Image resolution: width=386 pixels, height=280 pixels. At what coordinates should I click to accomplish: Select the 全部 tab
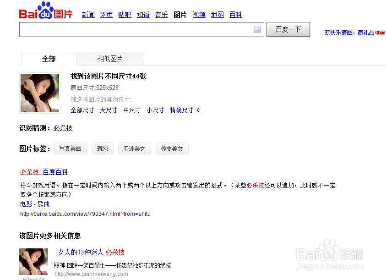[x=49, y=59]
